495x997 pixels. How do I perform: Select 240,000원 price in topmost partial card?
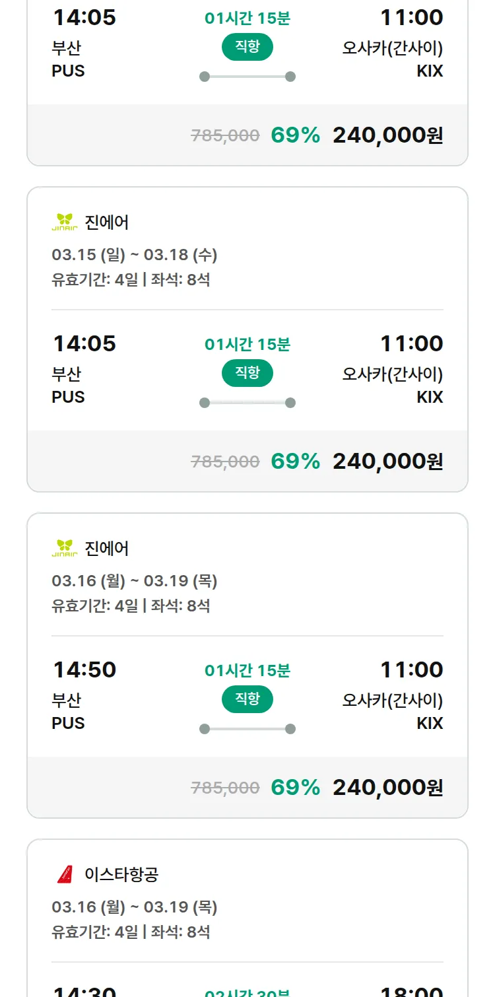(x=387, y=135)
